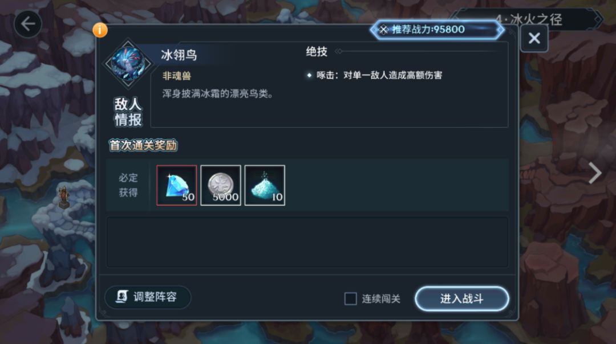Click the 连续闯关 label text
The image size is (616, 344).
380,299
